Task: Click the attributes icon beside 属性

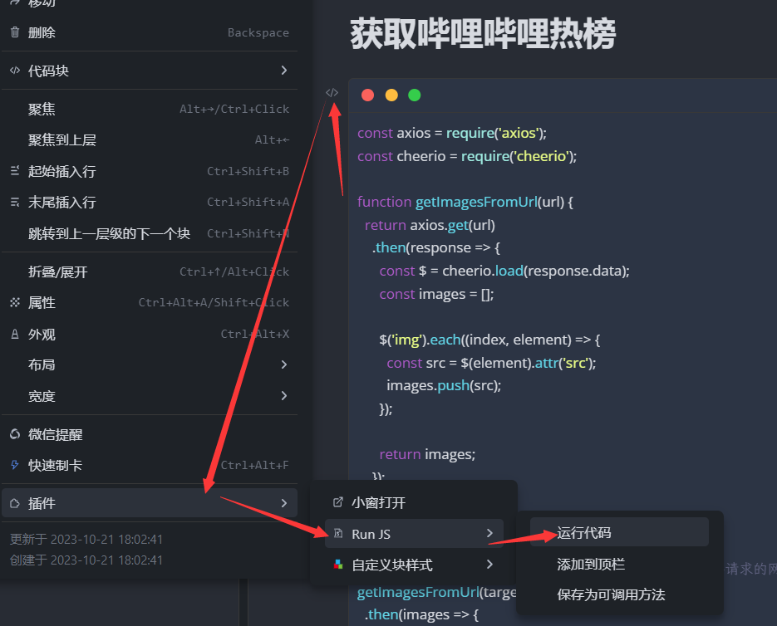Action: (15, 302)
